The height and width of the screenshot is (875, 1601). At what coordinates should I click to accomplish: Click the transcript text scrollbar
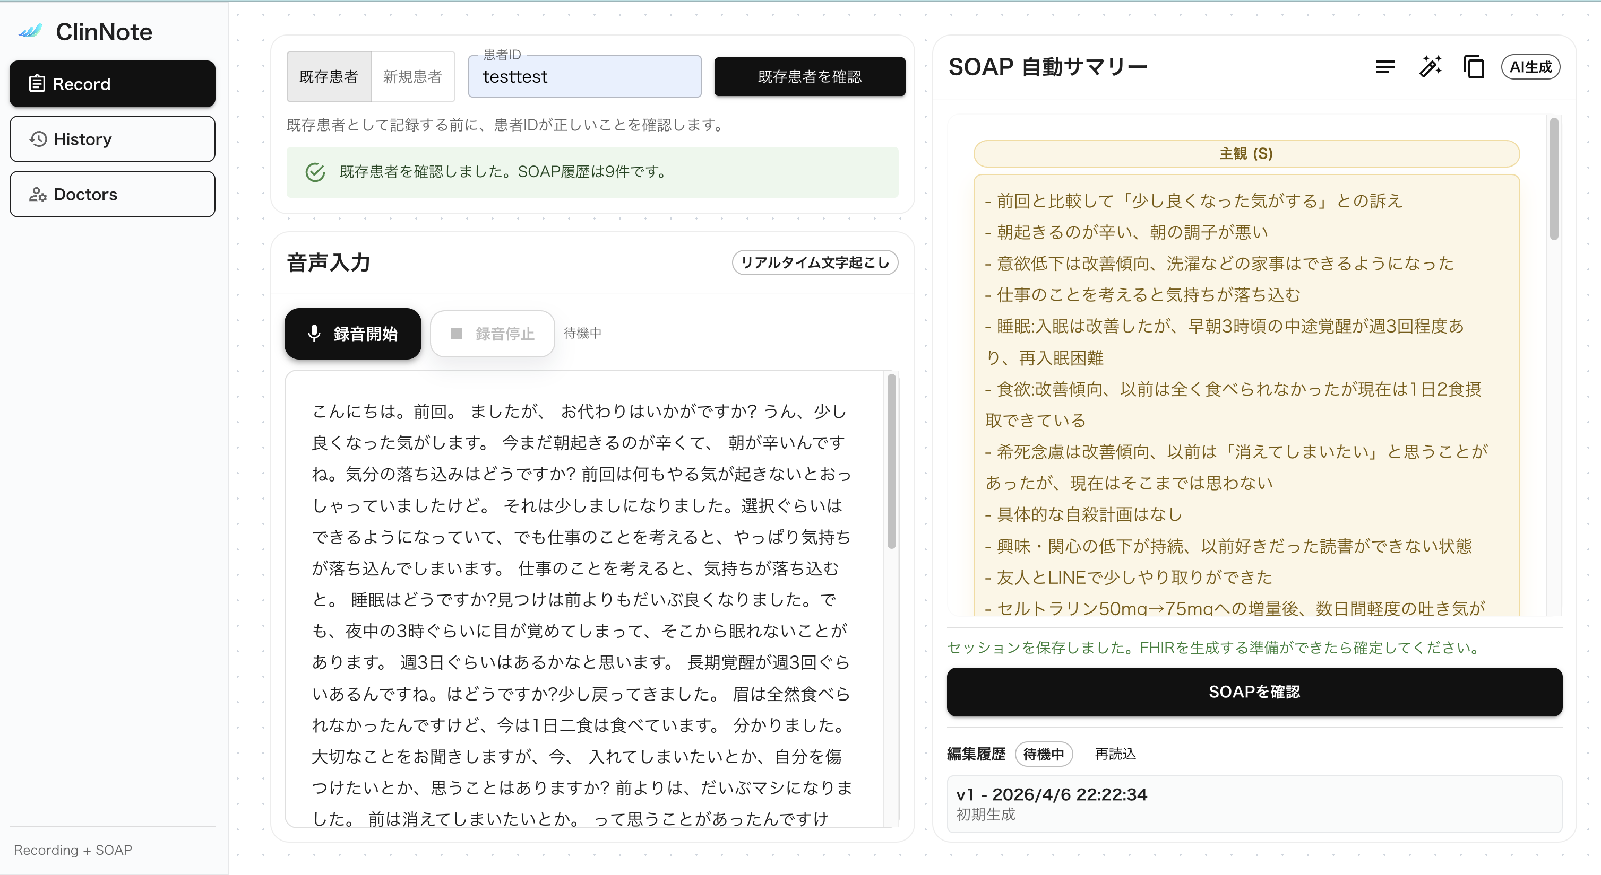[x=891, y=461]
